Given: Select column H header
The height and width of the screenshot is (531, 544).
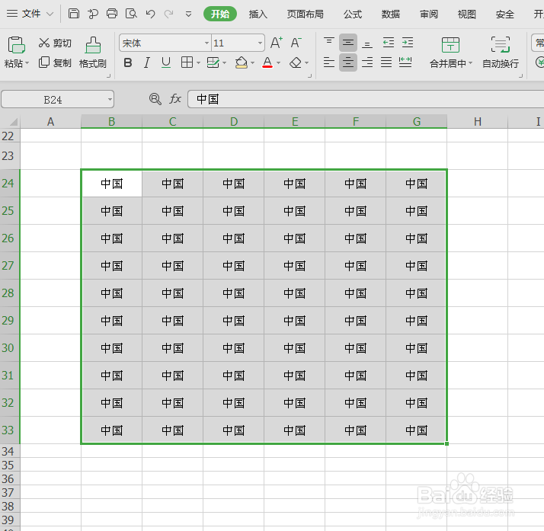Looking at the screenshot, I should pyautogui.click(x=478, y=121).
